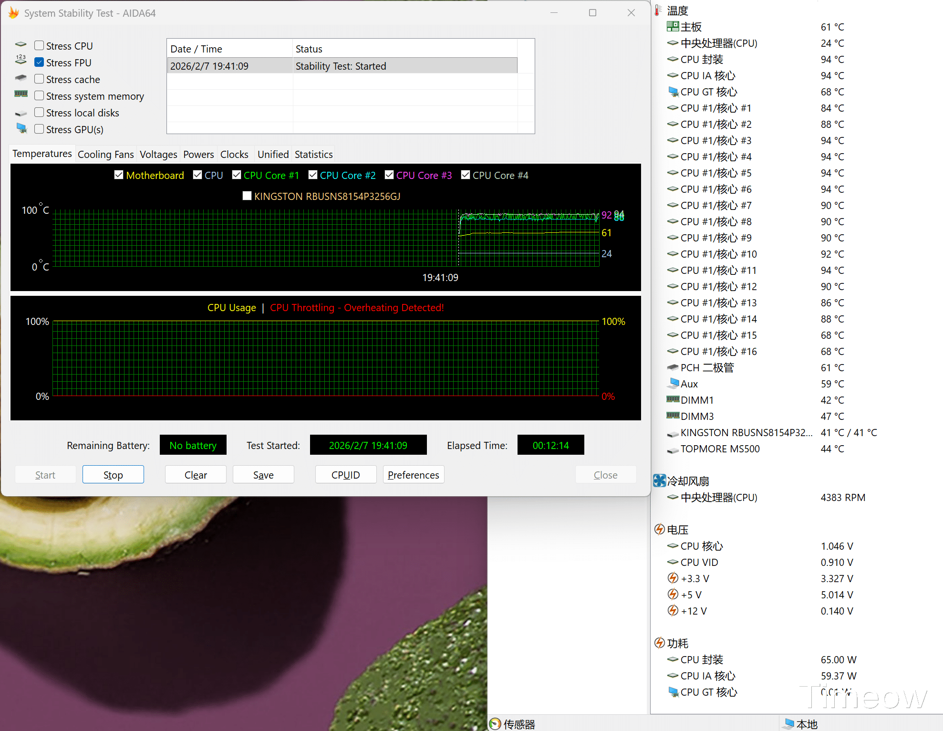
Task: Open the Statistics tab
Action: pos(313,155)
